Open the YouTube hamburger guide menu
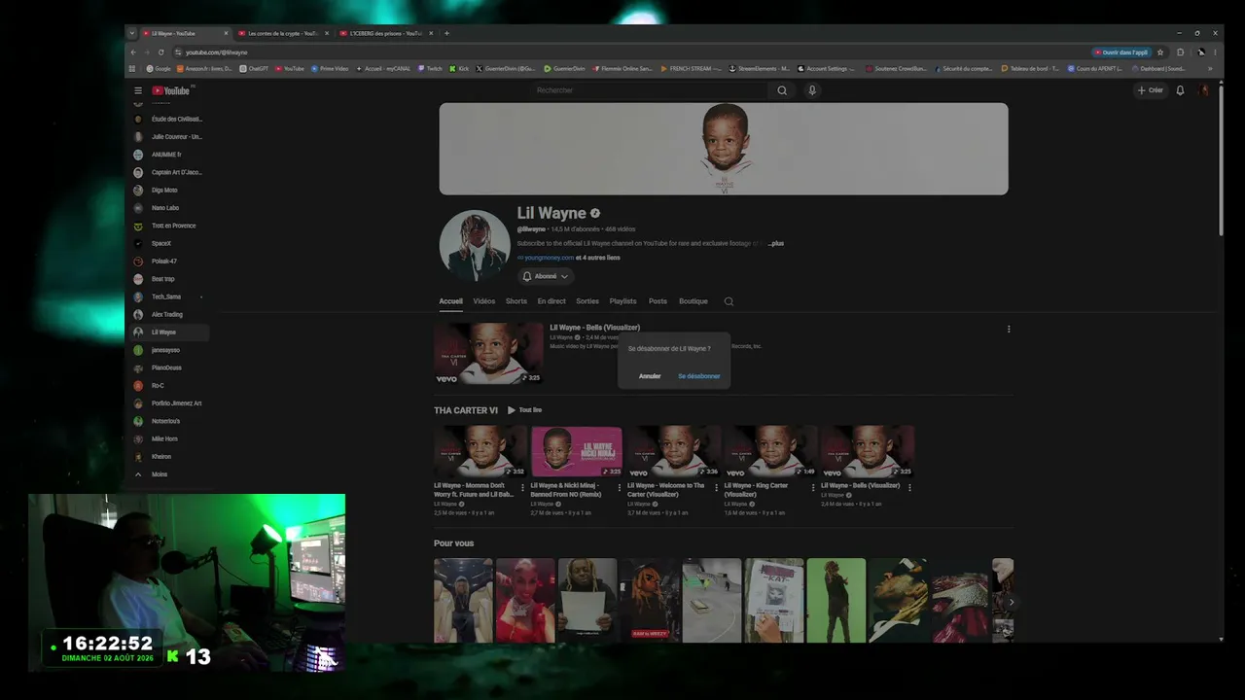This screenshot has width=1245, height=700. [138, 90]
